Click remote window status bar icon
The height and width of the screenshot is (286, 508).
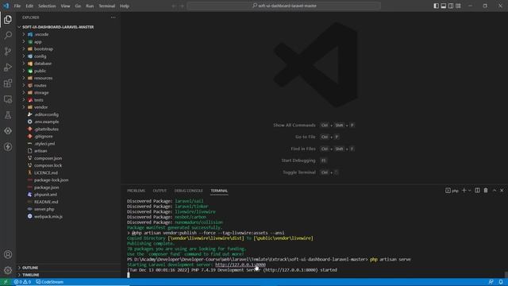[6, 282]
